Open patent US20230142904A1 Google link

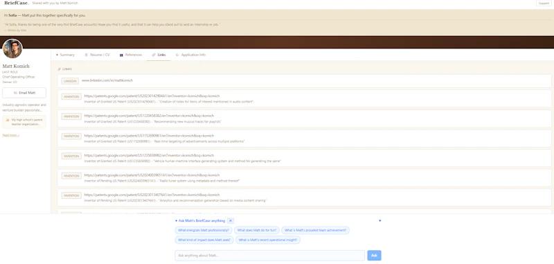click(x=152, y=96)
